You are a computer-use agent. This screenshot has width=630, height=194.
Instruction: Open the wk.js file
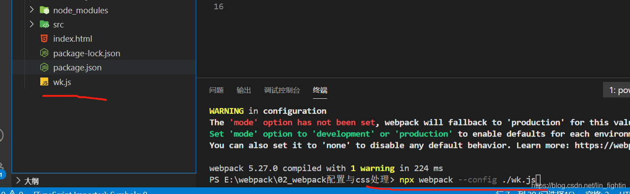click(x=62, y=82)
